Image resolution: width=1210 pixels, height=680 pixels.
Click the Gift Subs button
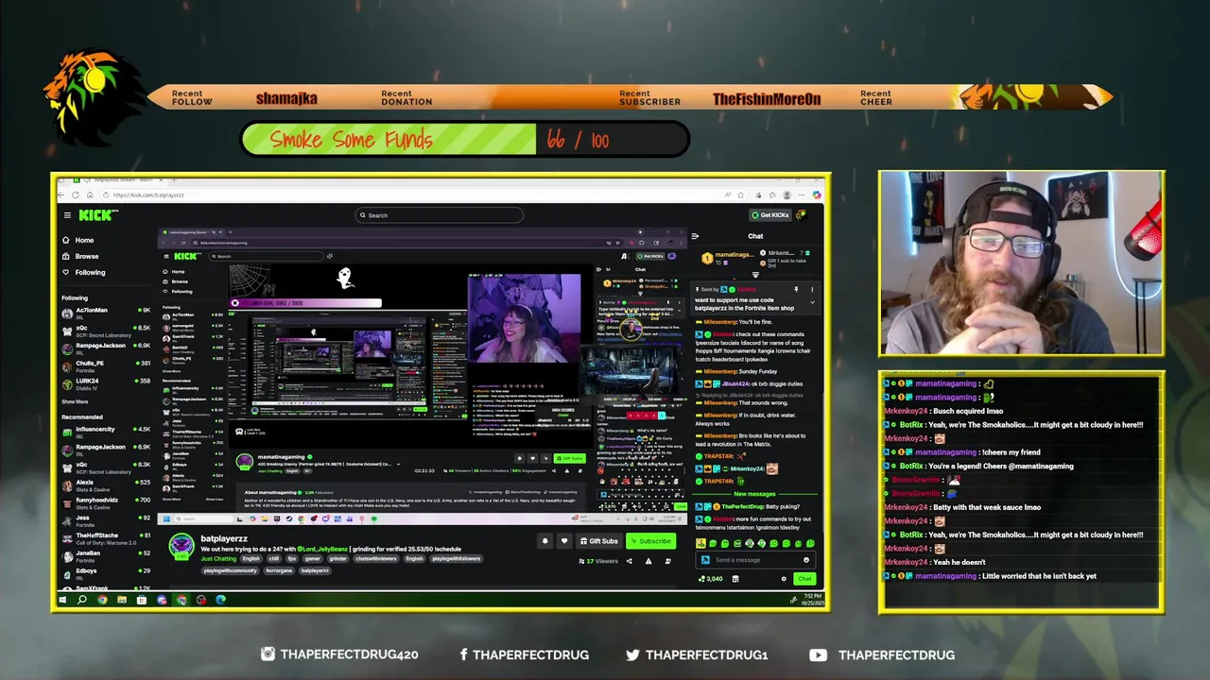click(x=598, y=541)
